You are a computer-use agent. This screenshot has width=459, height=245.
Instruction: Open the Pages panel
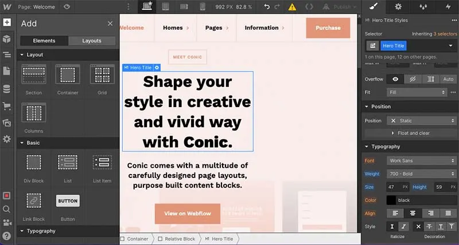pyautogui.click(x=7, y=71)
